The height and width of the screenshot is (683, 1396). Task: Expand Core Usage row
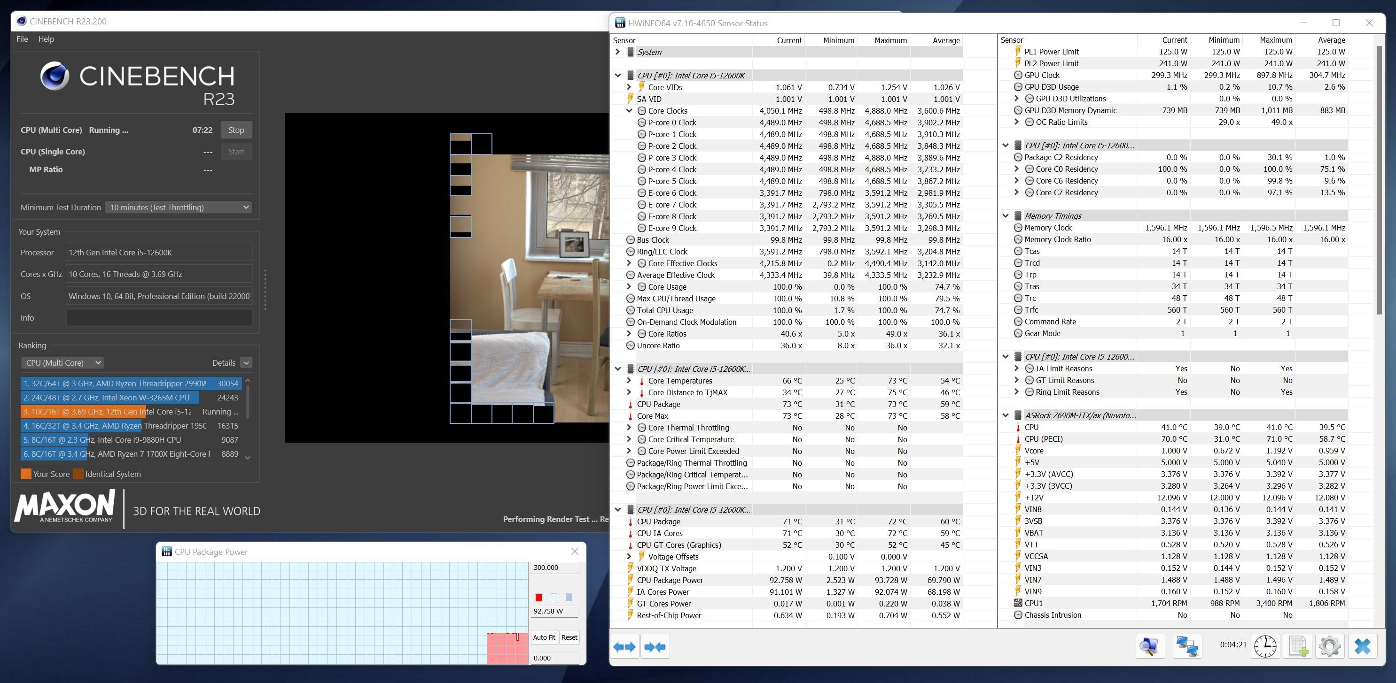point(629,287)
